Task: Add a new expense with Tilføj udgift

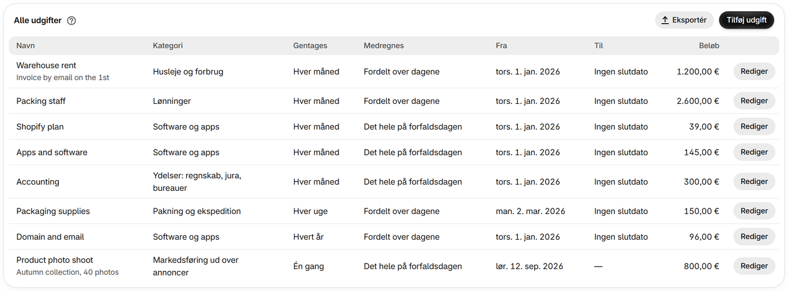Action: coord(747,20)
